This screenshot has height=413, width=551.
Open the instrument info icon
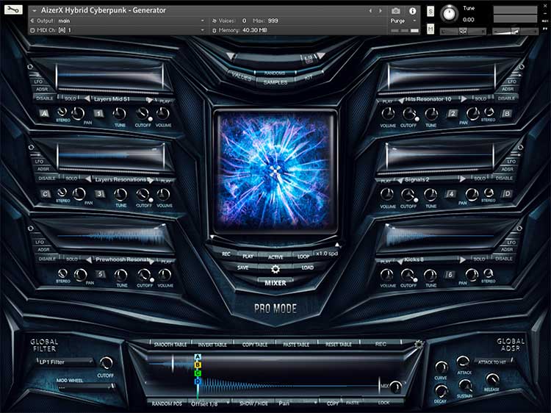[x=413, y=11]
